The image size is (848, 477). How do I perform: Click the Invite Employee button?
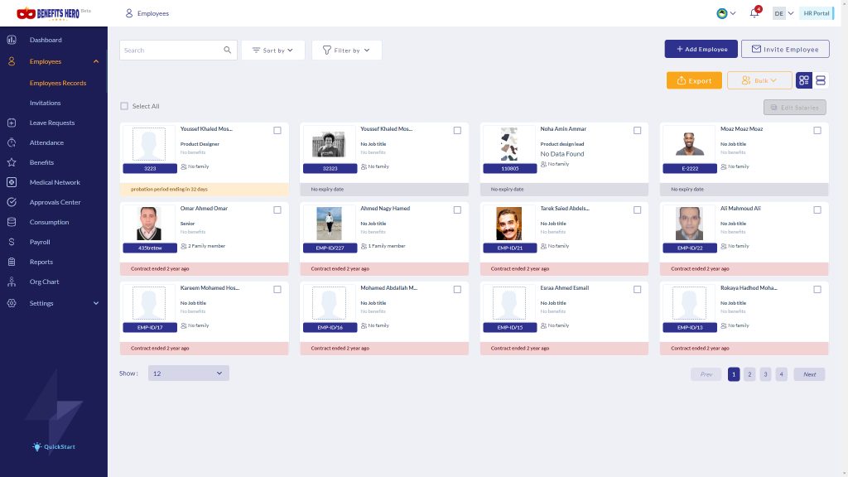click(x=785, y=49)
